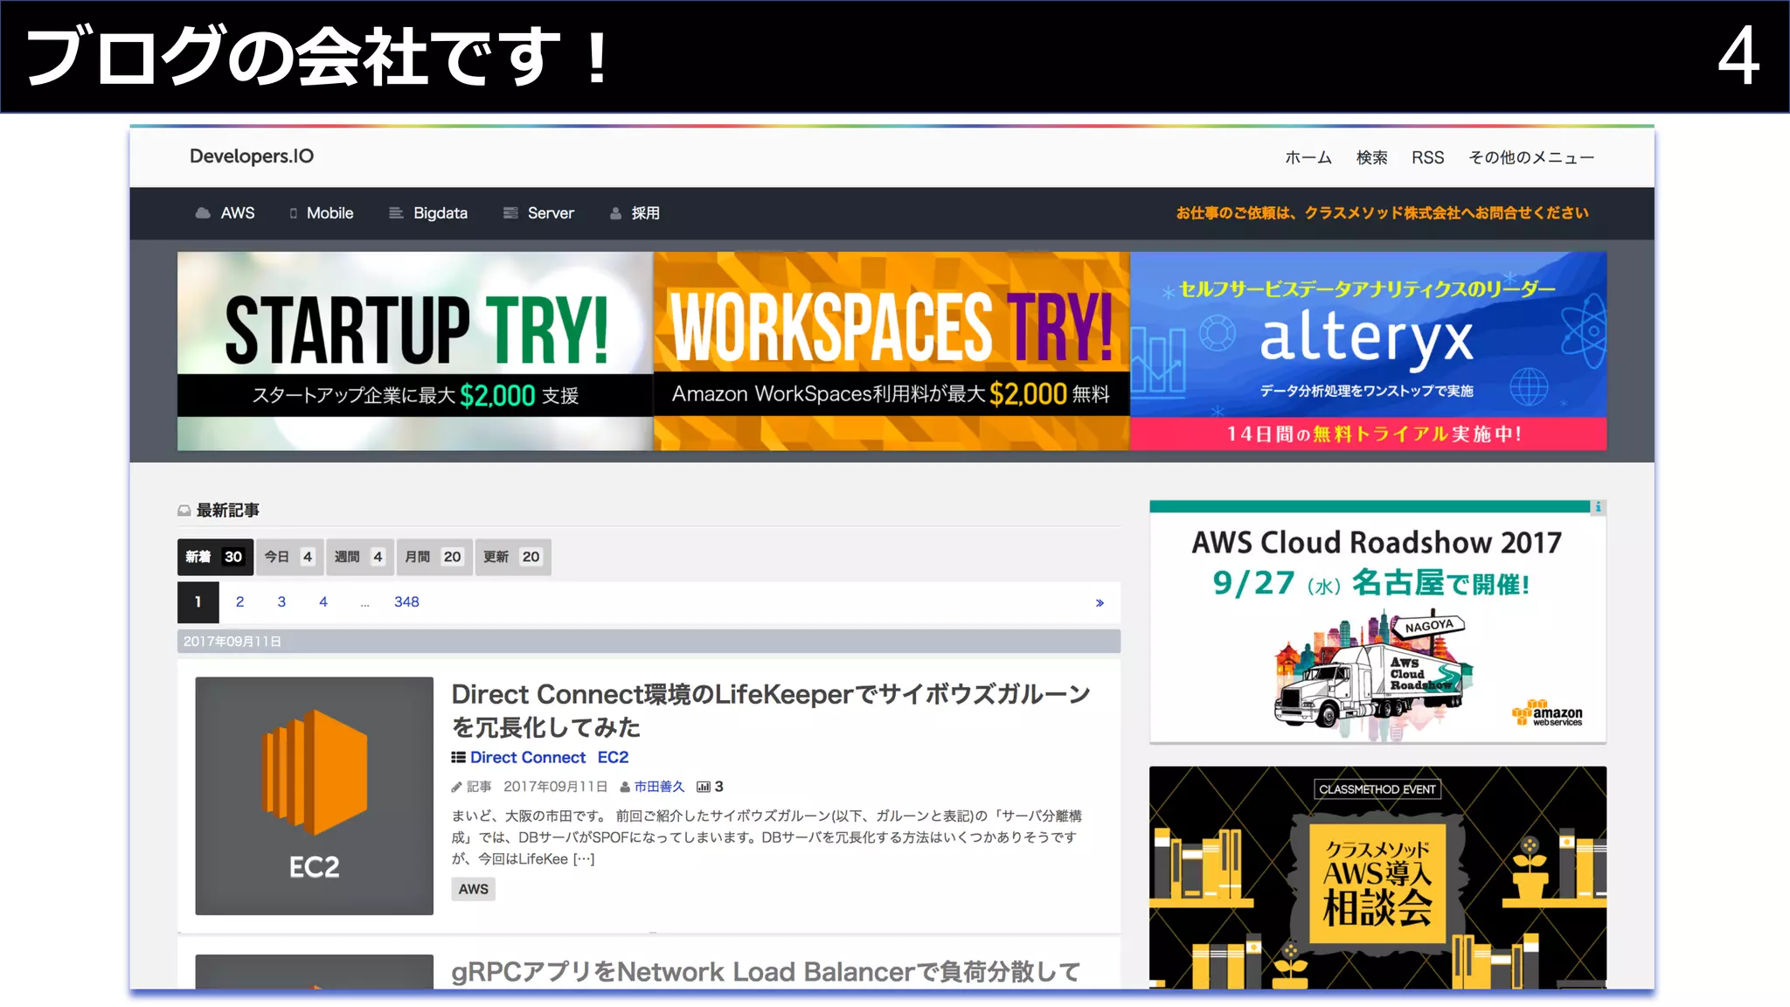Open the 検索 link in the header
Image resolution: width=1790 pixels, height=1007 pixels.
pos(1371,157)
